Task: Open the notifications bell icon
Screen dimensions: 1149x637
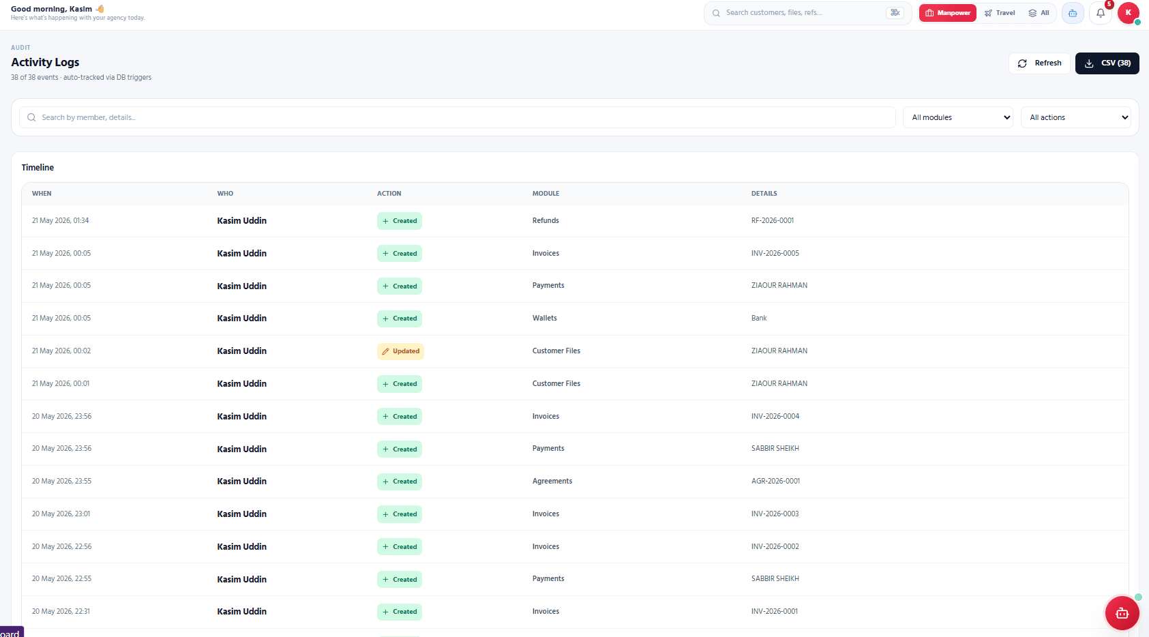Action: 1101,13
